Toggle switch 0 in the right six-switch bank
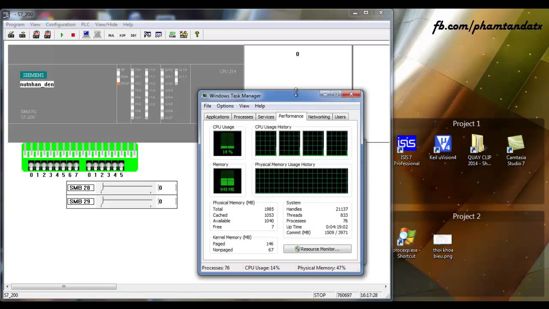The width and height of the screenshot is (549, 309). (x=89, y=166)
